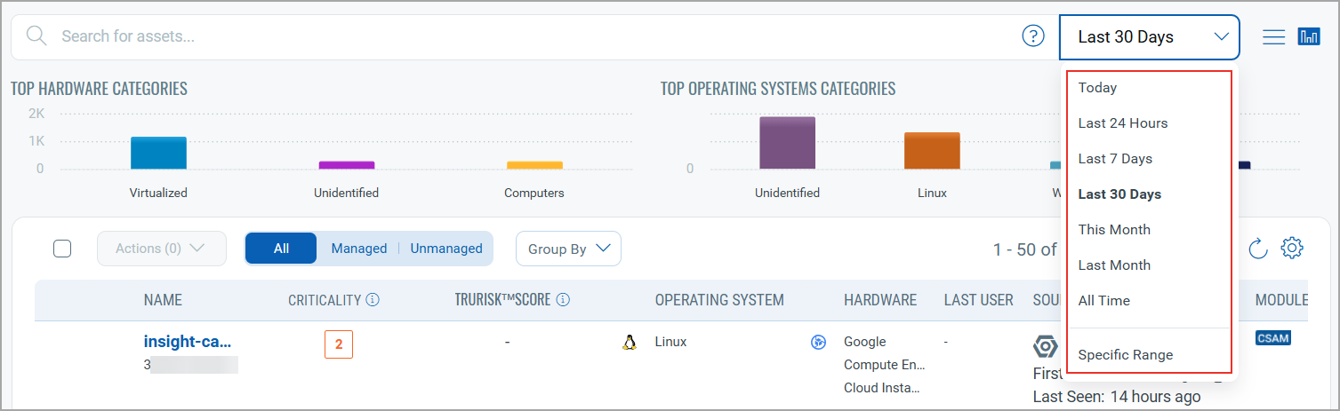Open the Actions (0) dropdown
This screenshot has width=1340, height=411.
point(161,249)
